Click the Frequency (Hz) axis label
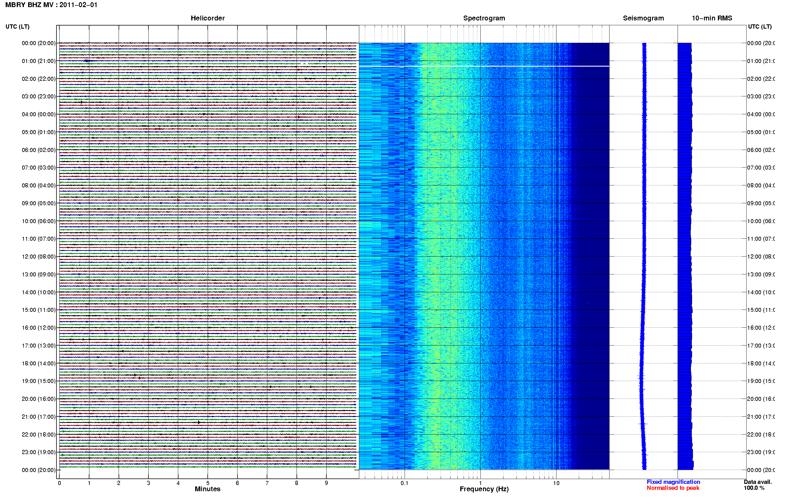The image size is (807, 504). [x=484, y=489]
